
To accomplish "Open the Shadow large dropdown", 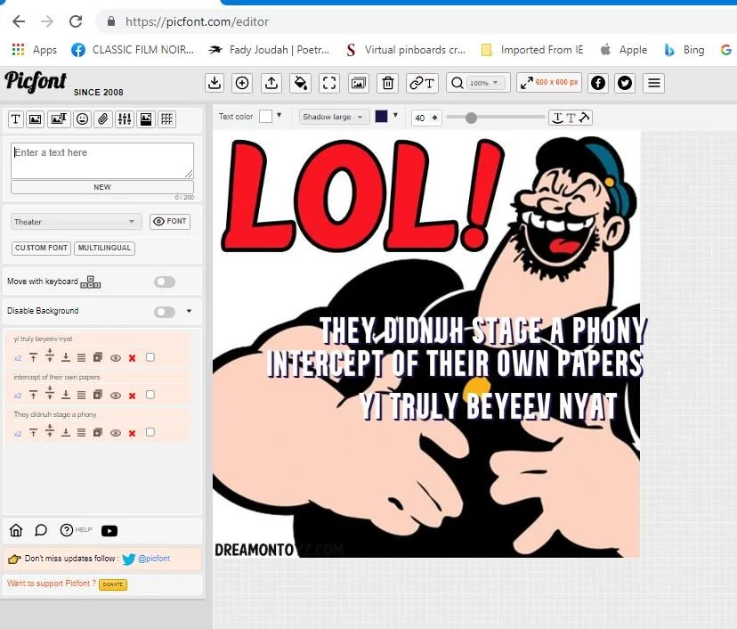I will pos(333,117).
